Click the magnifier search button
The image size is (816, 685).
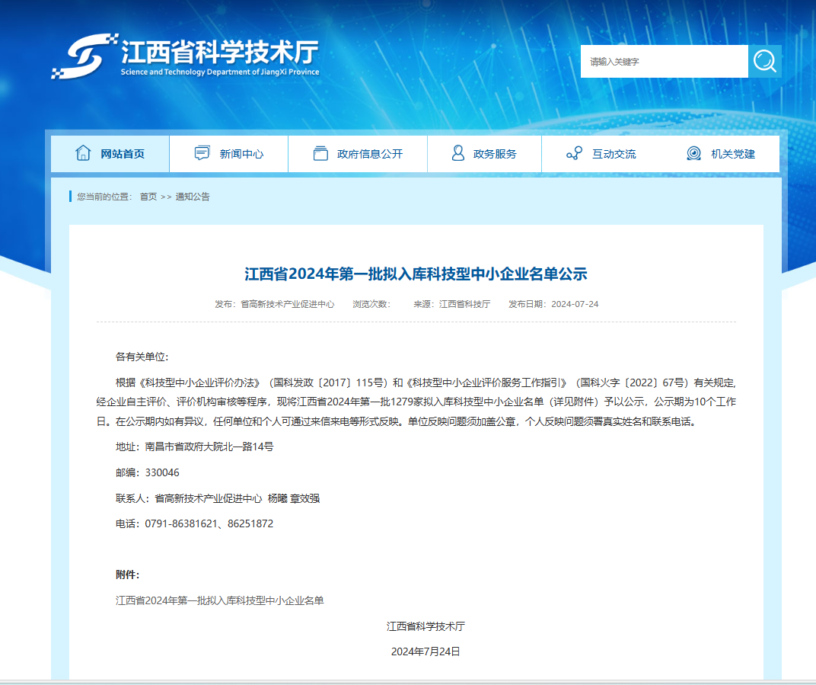pyautogui.click(x=765, y=61)
